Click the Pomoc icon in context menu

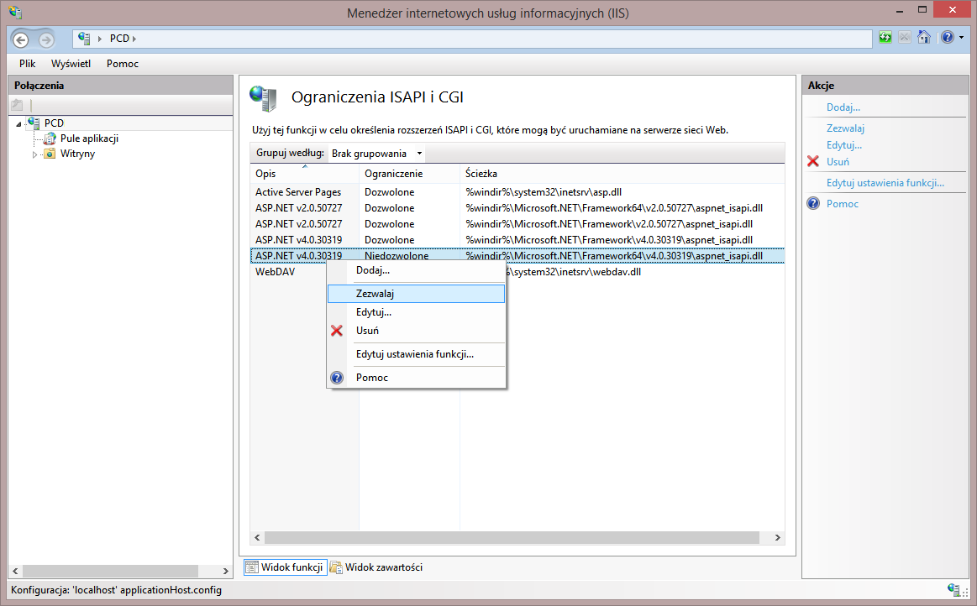[337, 378]
